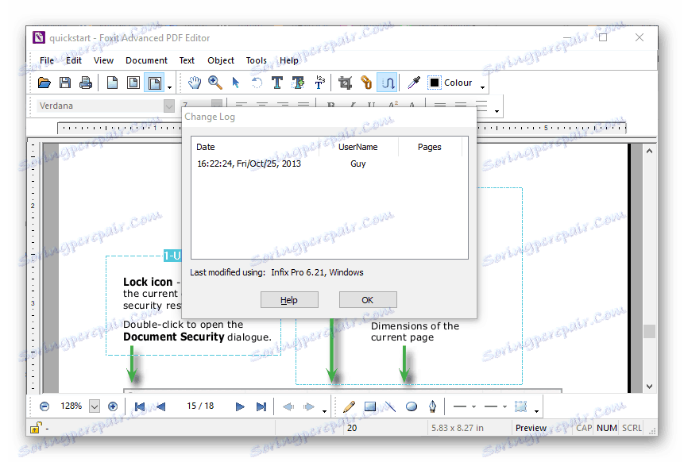This screenshot has height=462, width=684.
Task: Select the numbered text T123 tool
Action: point(319,82)
